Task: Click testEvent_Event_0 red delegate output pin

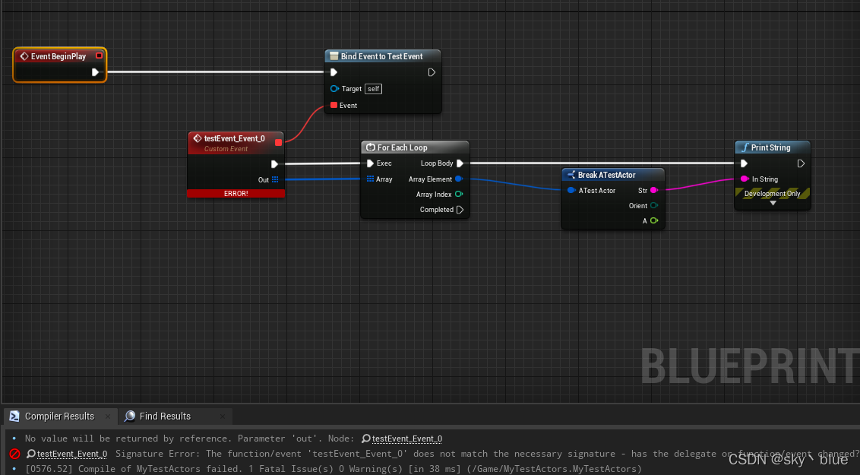Action: pos(278,142)
